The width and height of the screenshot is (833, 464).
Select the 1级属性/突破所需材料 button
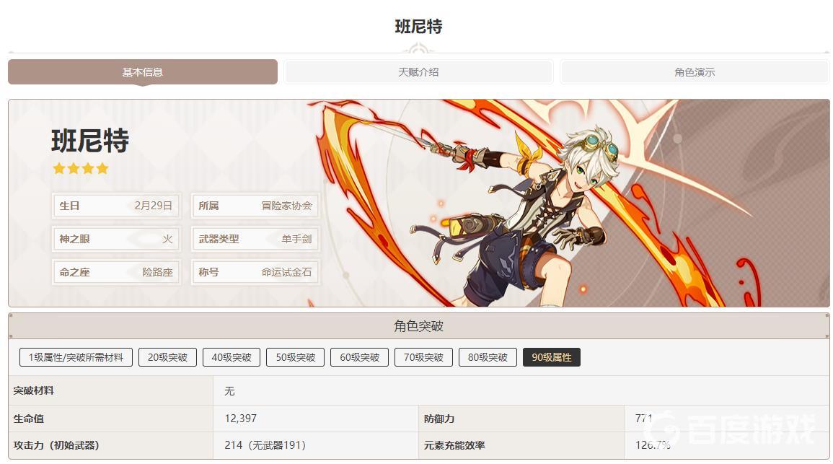coord(76,357)
